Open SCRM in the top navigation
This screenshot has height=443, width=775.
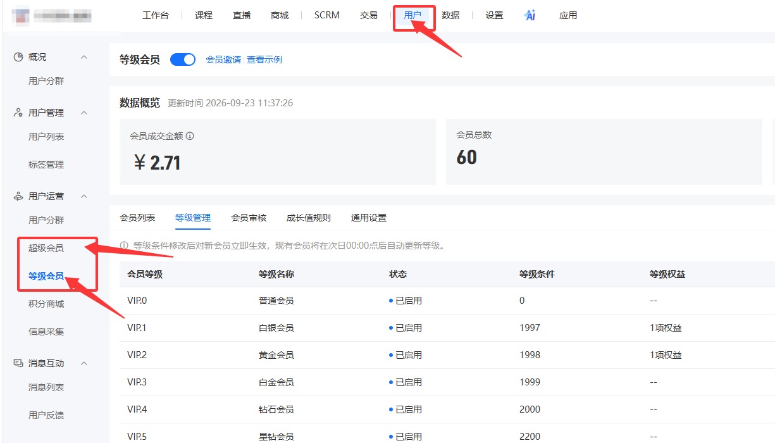pyautogui.click(x=327, y=15)
